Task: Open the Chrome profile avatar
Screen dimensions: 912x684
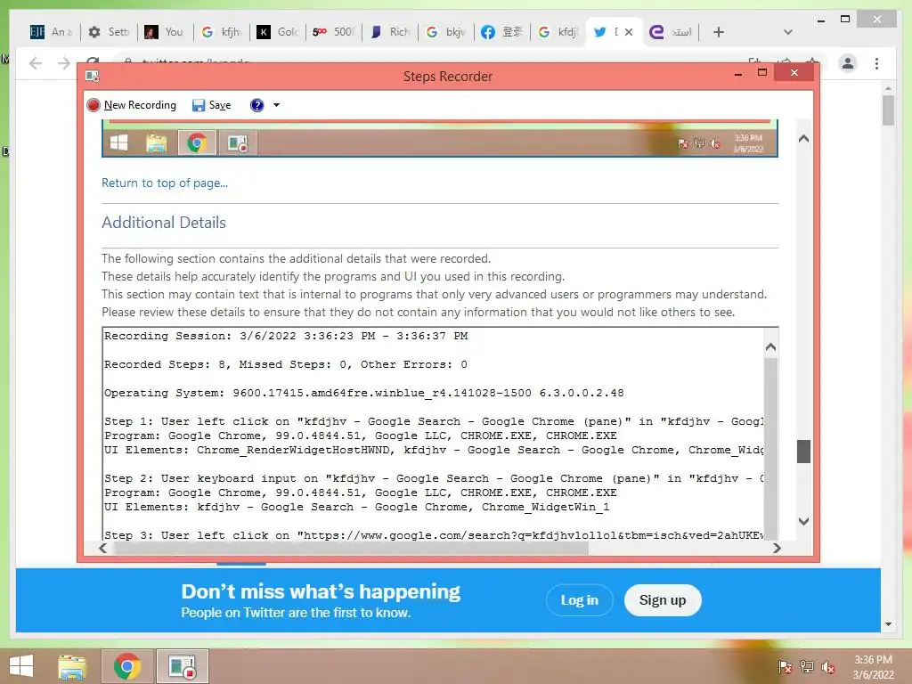Action: pyautogui.click(x=848, y=63)
